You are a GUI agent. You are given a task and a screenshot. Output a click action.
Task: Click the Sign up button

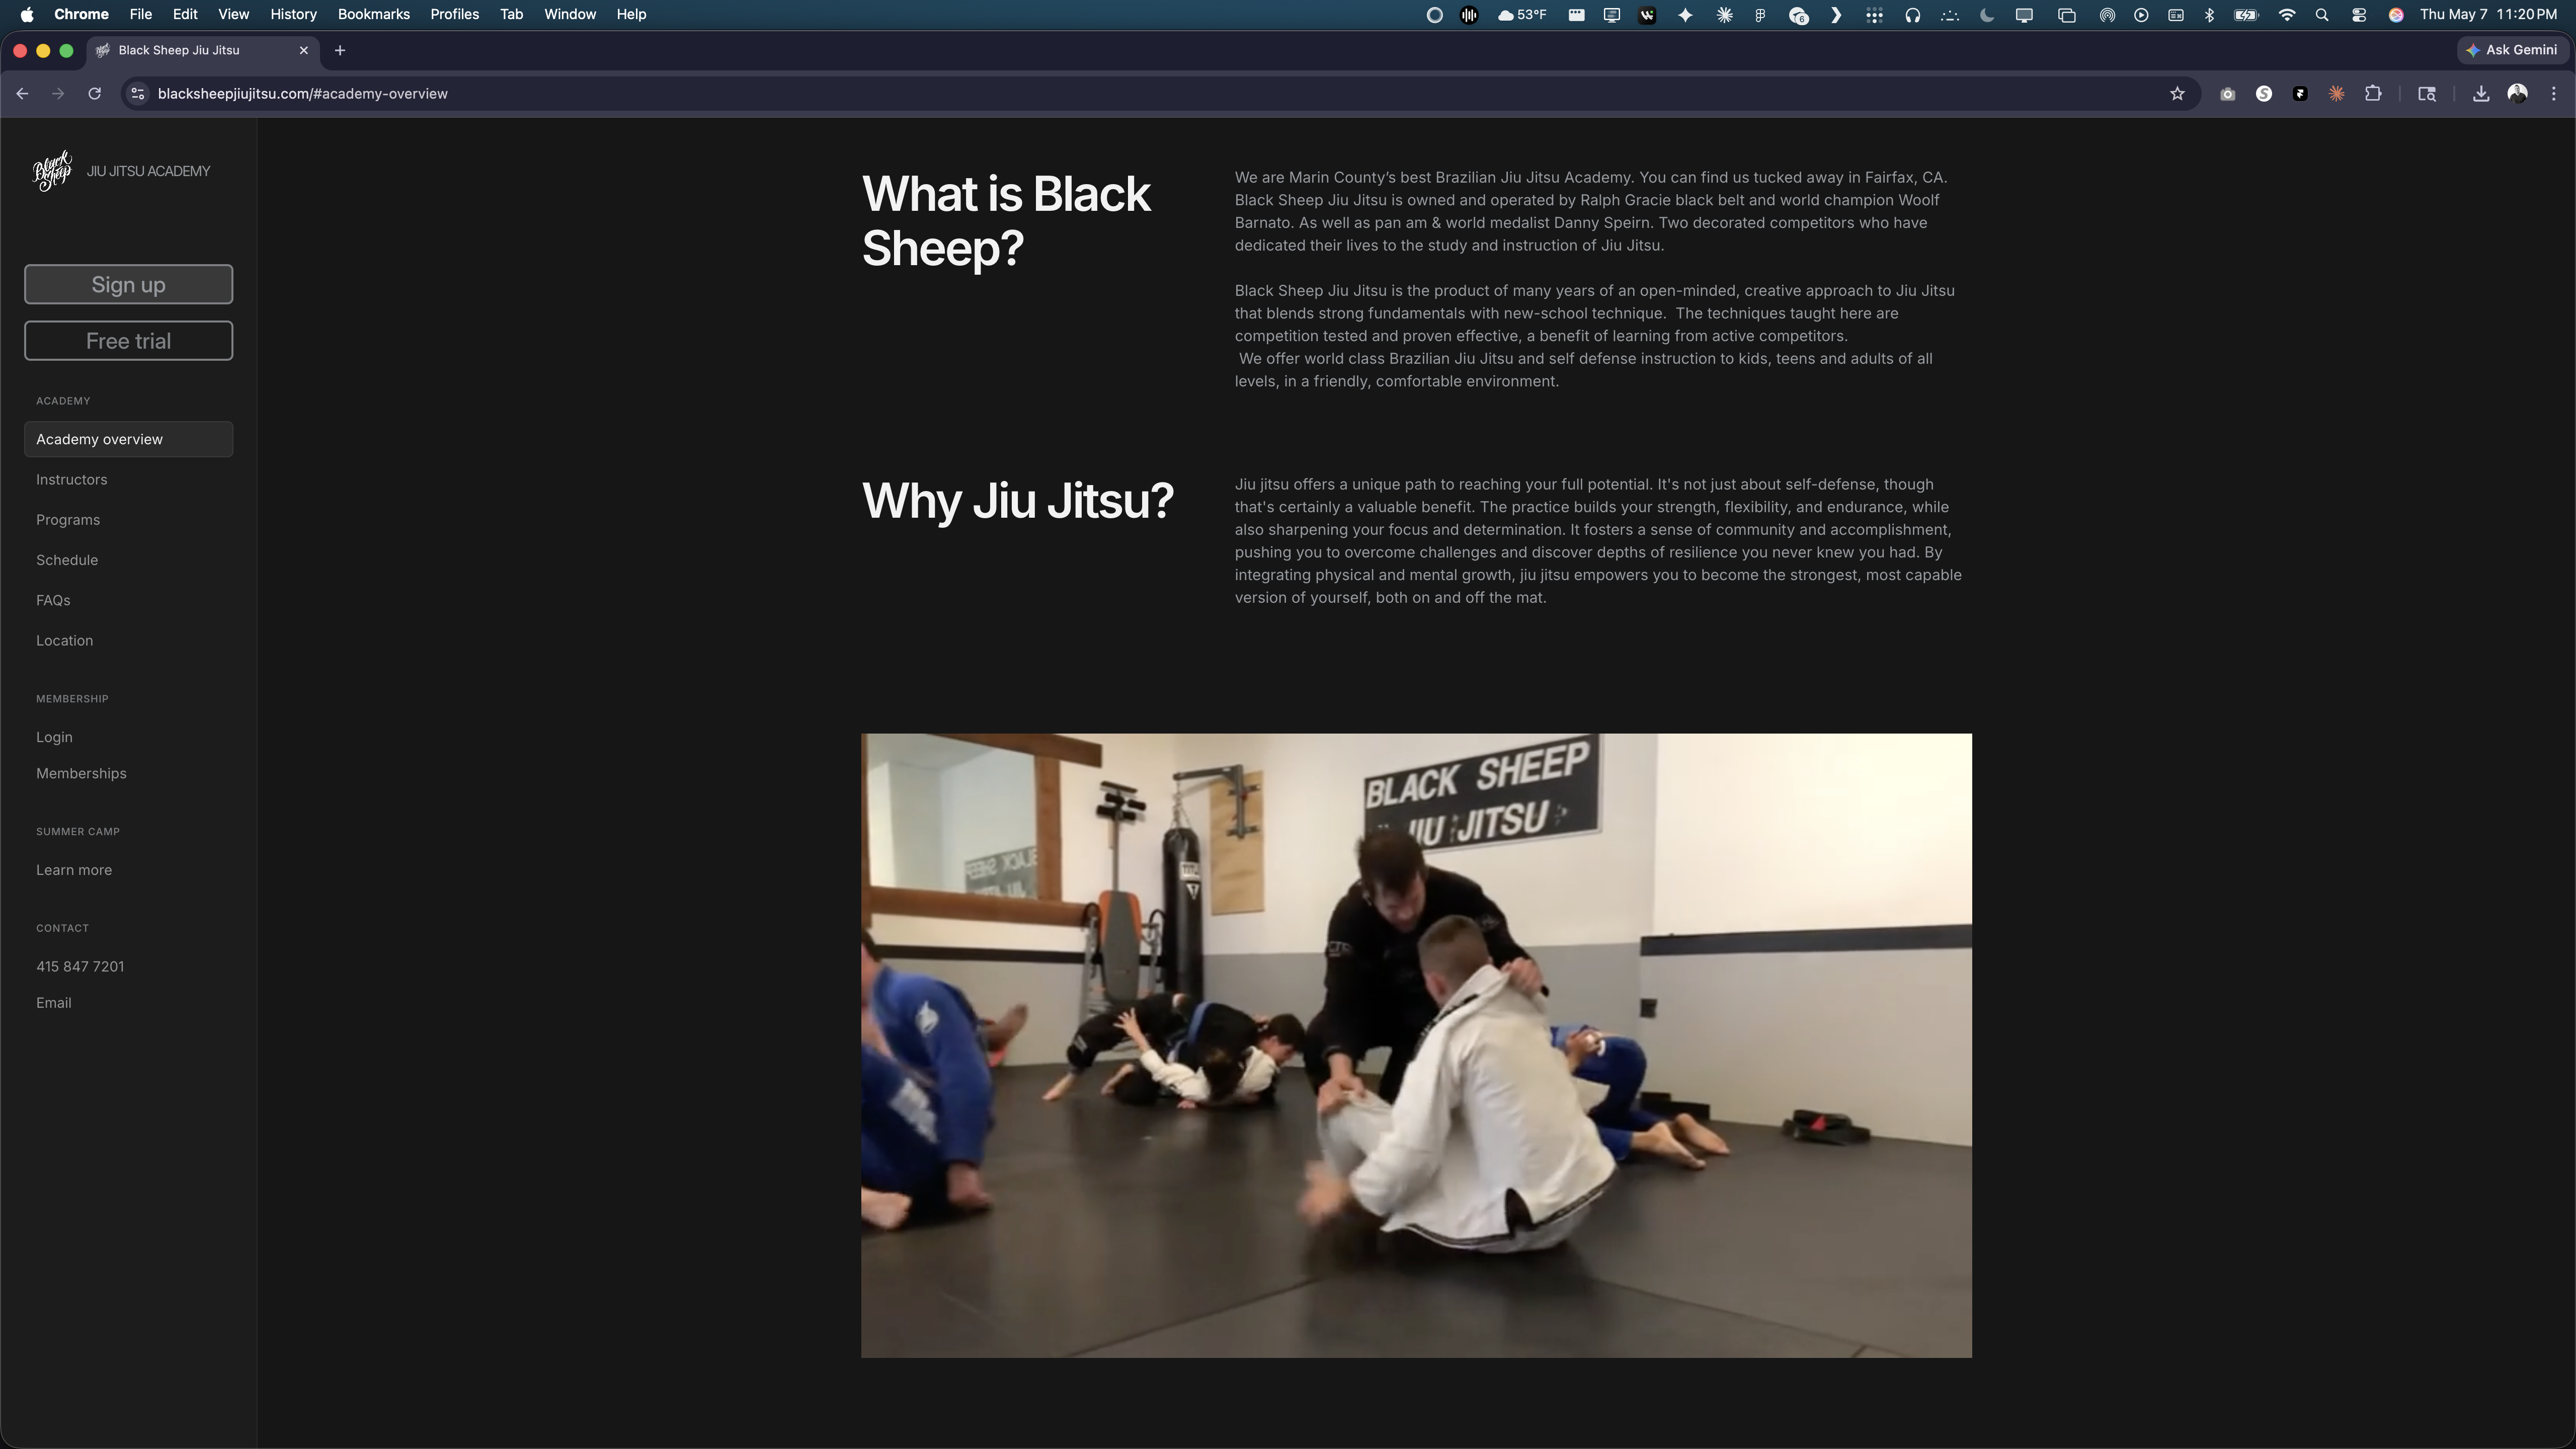pyautogui.click(x=128, y=284)
